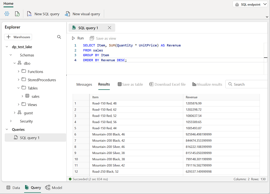The image size is (270, 194).
Task: Click the New SQL query icon
Action: (29, 14)
